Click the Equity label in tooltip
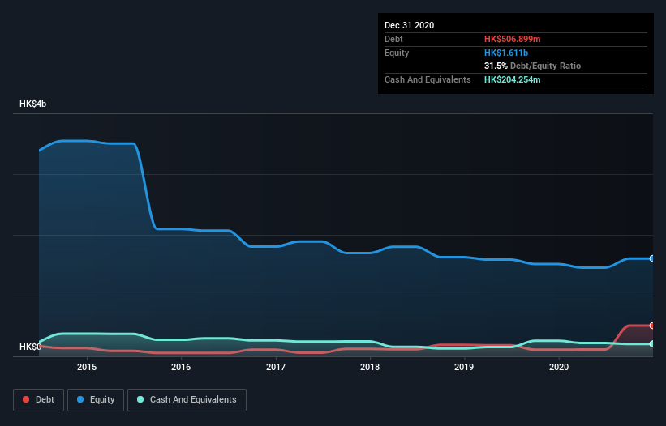 (x=397, y=53)
